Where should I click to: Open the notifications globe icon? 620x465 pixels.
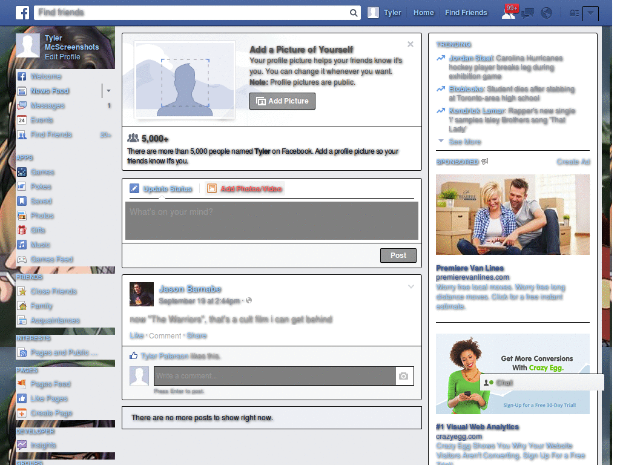(x=547, y=13)
